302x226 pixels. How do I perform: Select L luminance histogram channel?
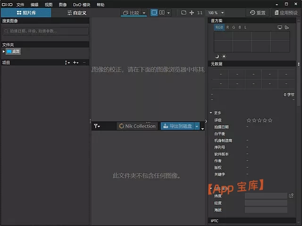pyautogui.click(x=245, y=27)
